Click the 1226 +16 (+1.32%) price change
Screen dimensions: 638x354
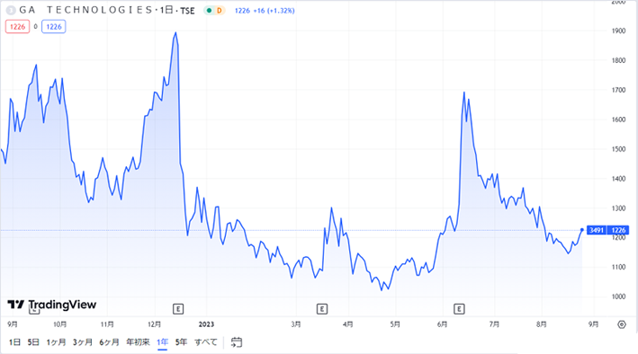(265, 11)
